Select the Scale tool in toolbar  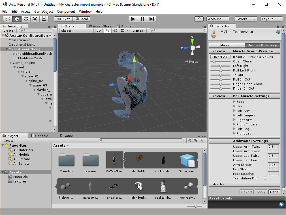coord(35,19)
